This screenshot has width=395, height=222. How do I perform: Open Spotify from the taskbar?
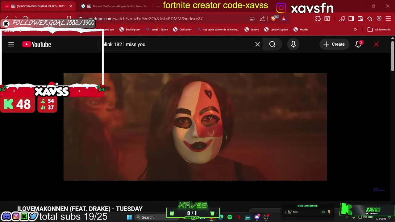pyautogui.click(x=230, y=217)
